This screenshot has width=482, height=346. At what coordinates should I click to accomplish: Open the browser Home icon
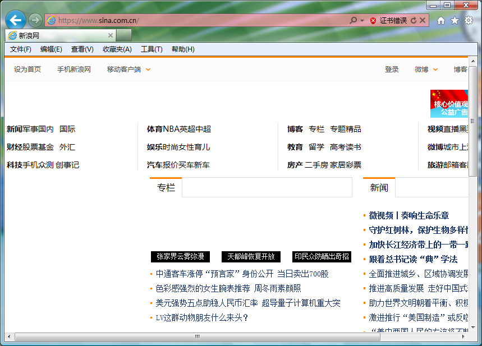pos(441,21)
